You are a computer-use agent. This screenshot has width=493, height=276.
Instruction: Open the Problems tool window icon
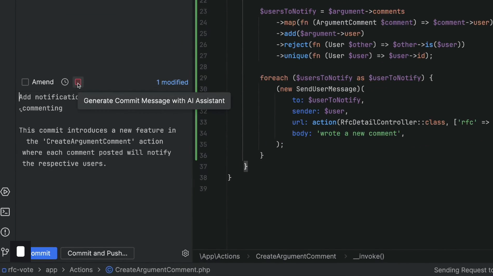(5, 232)
